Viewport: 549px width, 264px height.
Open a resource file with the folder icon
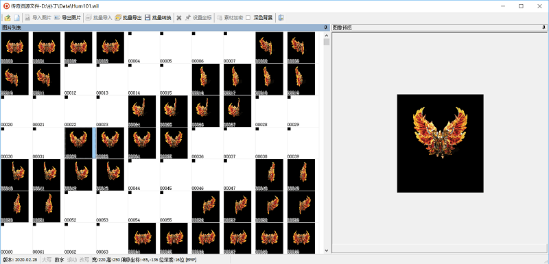point(8,18)
